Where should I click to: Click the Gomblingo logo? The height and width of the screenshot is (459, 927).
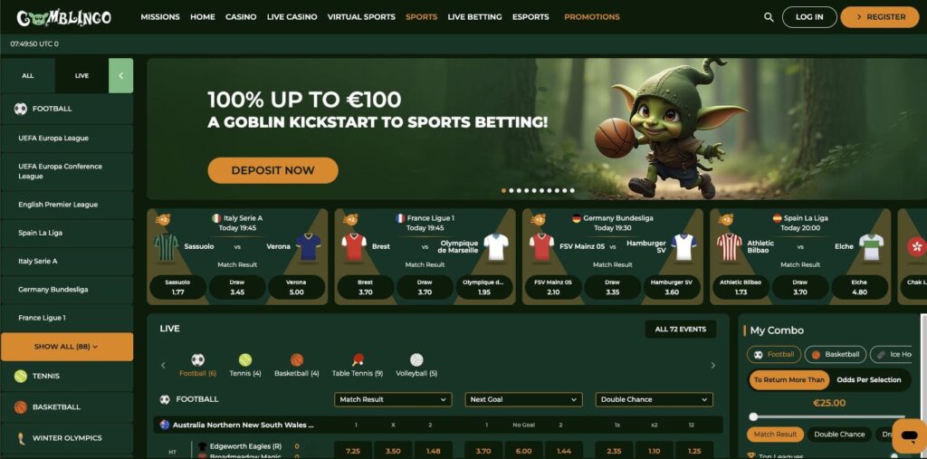pyautogui.click(x=64, y=17)
